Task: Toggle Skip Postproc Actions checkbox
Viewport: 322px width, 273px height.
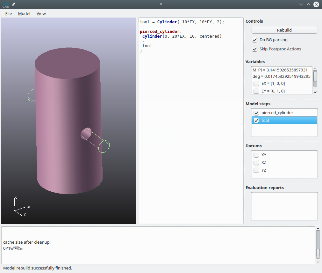Action: click(255, 49)
